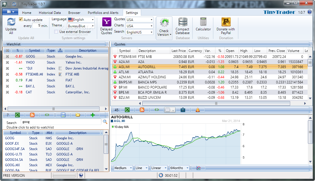Sort watchlist by Symbol column
315x181 pixels.
pos(34,50)
